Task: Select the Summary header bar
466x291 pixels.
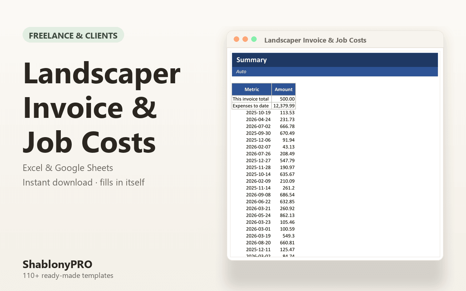Action: 335,60
